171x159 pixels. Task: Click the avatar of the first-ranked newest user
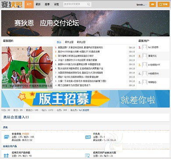[145, 47]
